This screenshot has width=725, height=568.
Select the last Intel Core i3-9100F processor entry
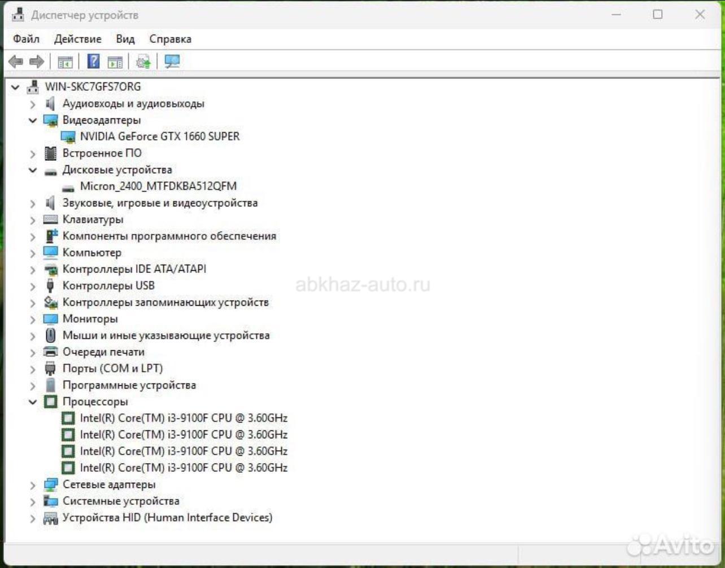[184, 468]
